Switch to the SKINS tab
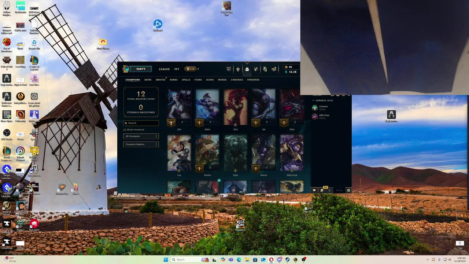Image resolution: width=469 pixels, height=264 pixels. [148, 80]
